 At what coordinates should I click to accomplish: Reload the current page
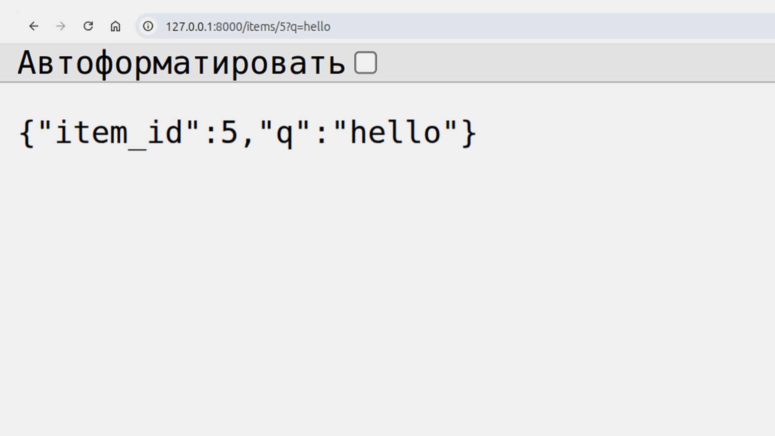click(x=88, y=26)
